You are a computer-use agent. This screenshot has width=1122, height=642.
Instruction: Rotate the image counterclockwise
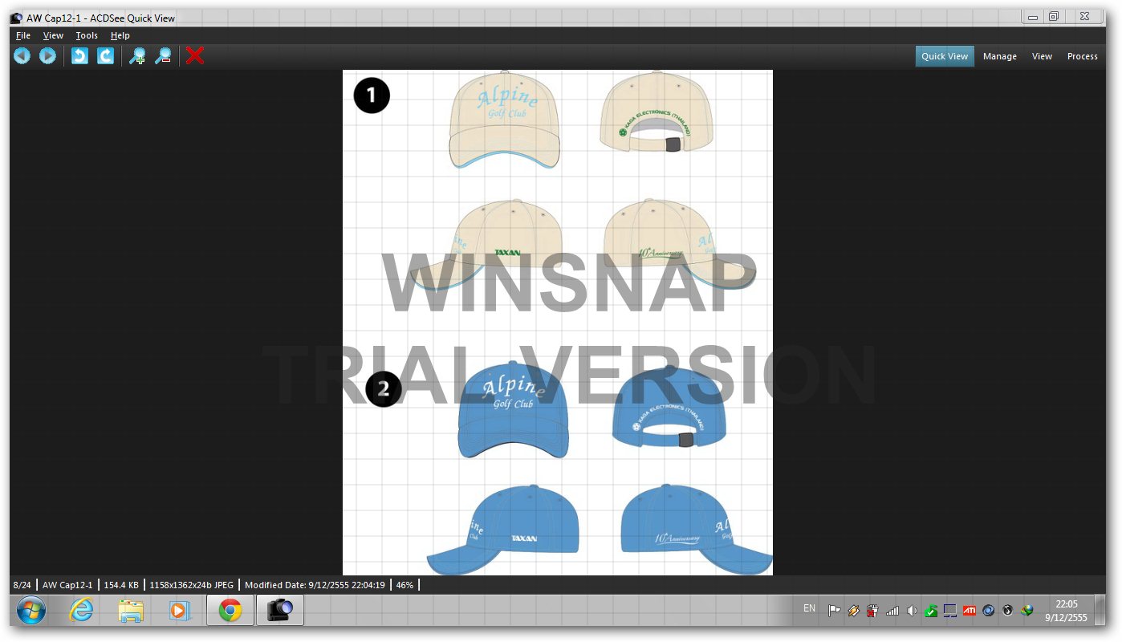pyautogui.click(x=79, y=55)
